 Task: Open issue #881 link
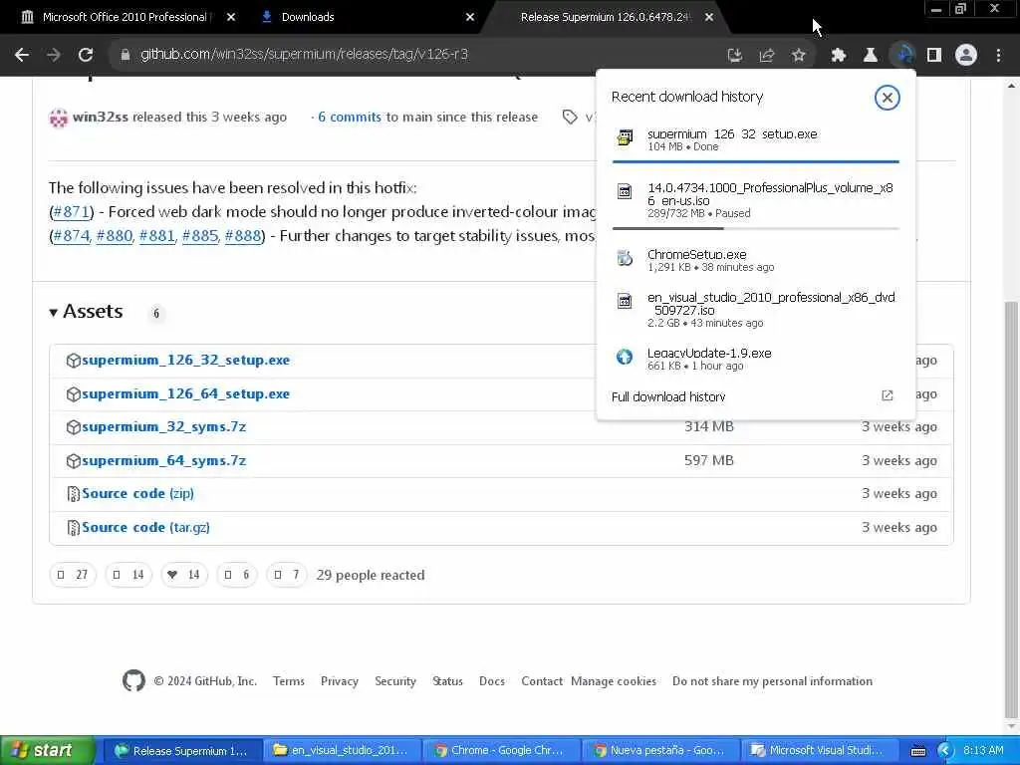(x=156, y=235)
